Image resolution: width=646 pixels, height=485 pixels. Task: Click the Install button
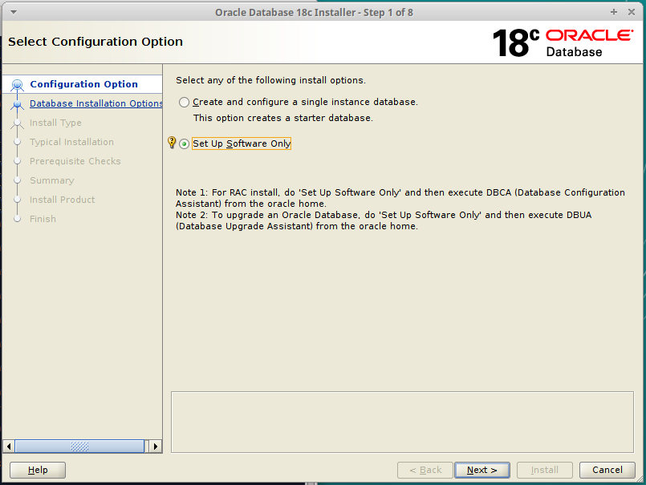(545, 470)
